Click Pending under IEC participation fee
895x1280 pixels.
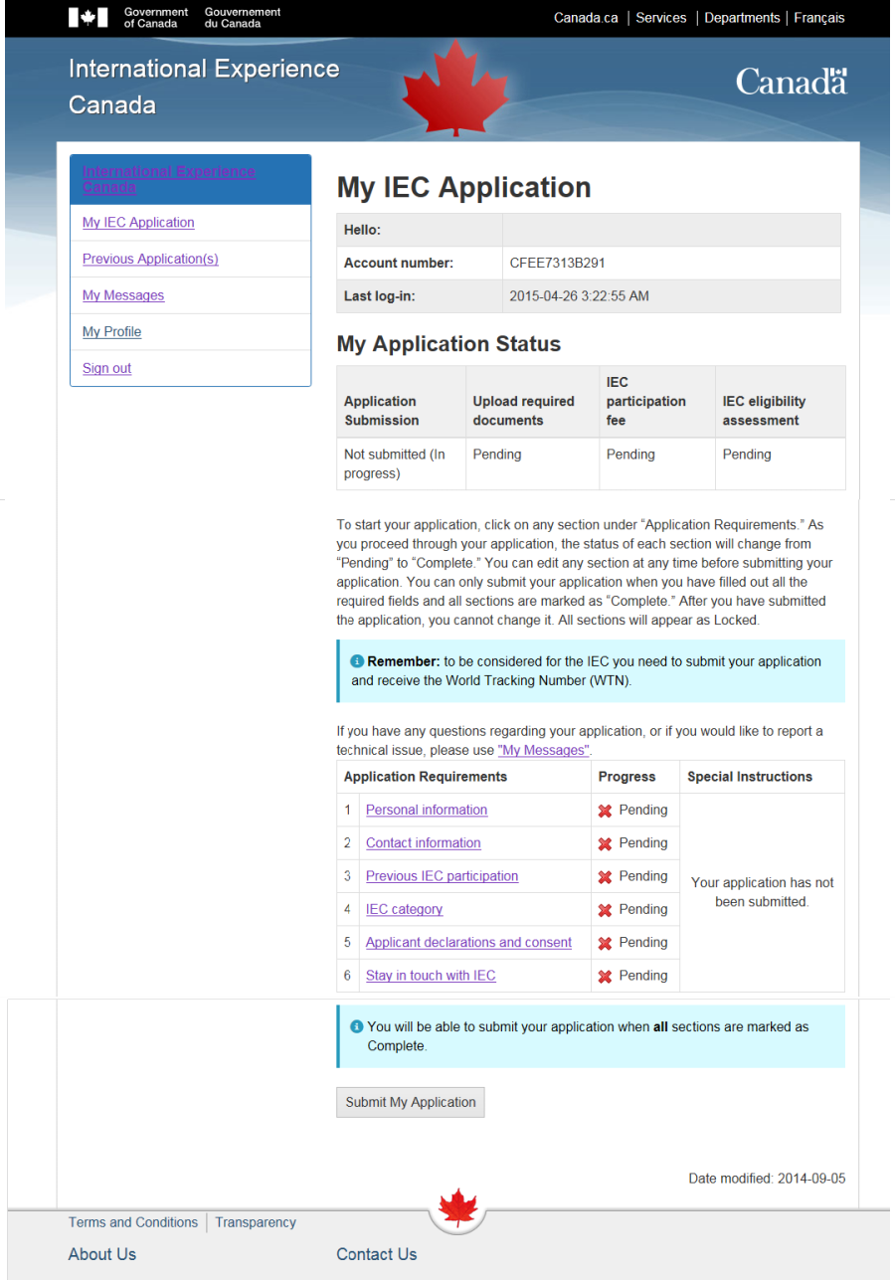630,455
